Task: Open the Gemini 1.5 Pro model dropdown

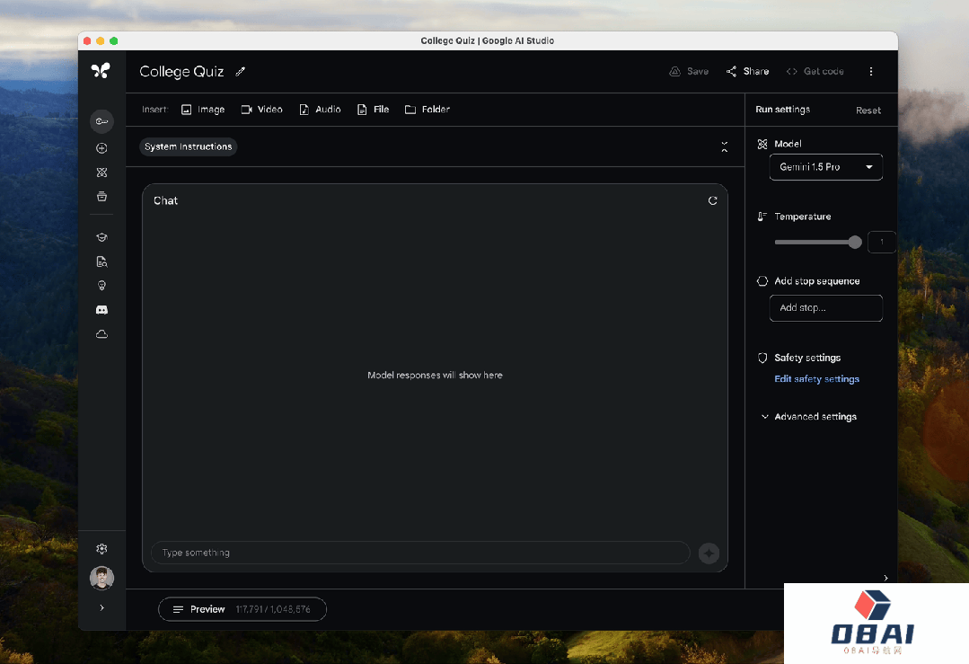Action: pyautogui.click(x=825, y=167)
